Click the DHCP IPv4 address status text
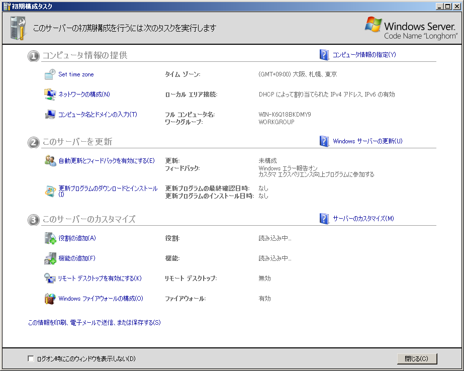Screen dimensions: 464x371 pyautogui.click(x=327, y=95)
